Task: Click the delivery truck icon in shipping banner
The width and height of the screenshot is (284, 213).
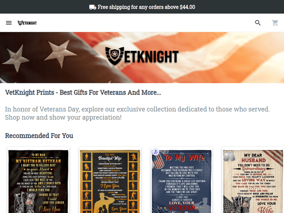Action: (x=92, y=7)
